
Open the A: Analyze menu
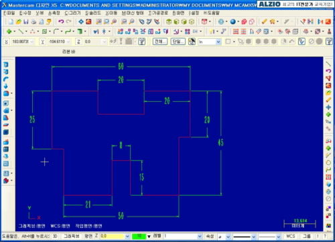pos(54,13)
